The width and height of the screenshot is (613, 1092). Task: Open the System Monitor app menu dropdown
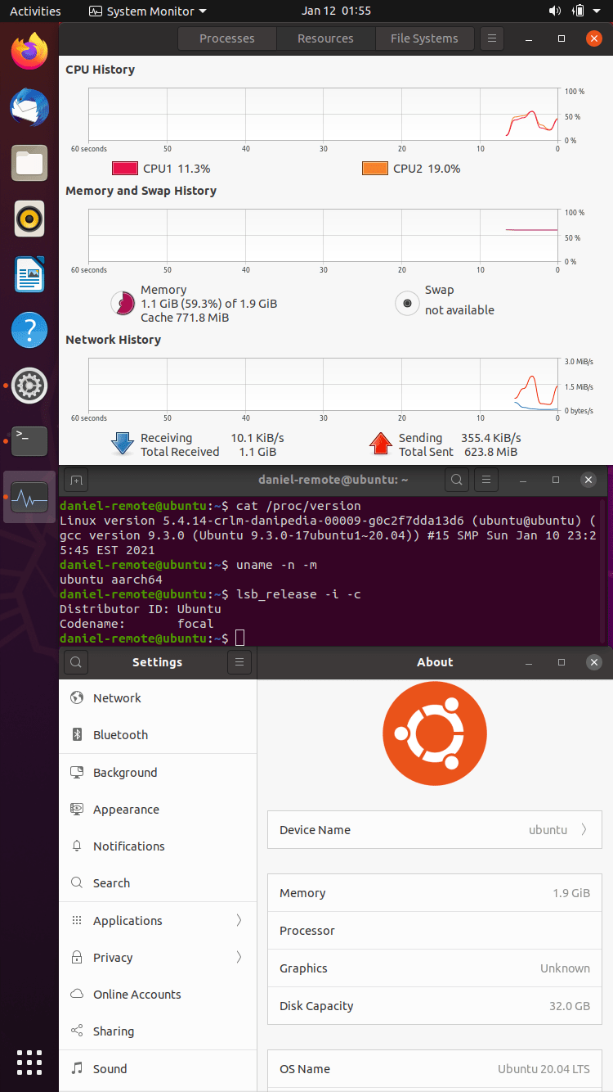pyautogui.click(x=147, y=11)
